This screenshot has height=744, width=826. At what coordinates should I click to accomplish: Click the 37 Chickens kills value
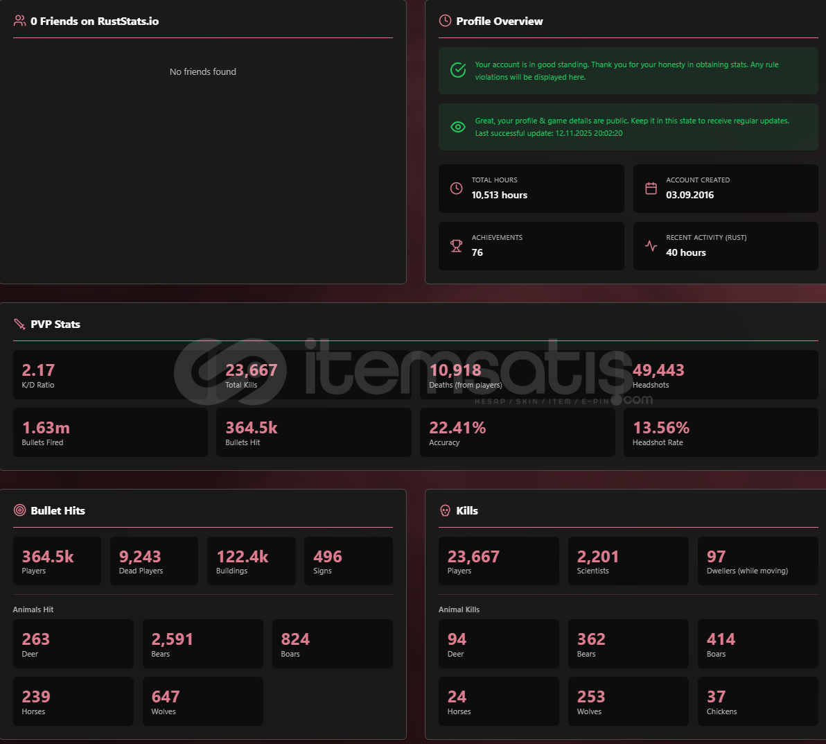[x=716, y=697]
